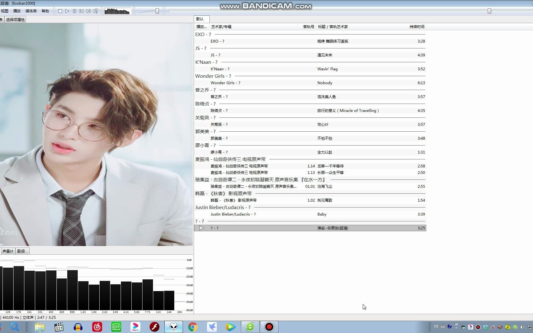Click the seek bar handle
This screenshot has height=333, width=533.
tap(489, 11)
